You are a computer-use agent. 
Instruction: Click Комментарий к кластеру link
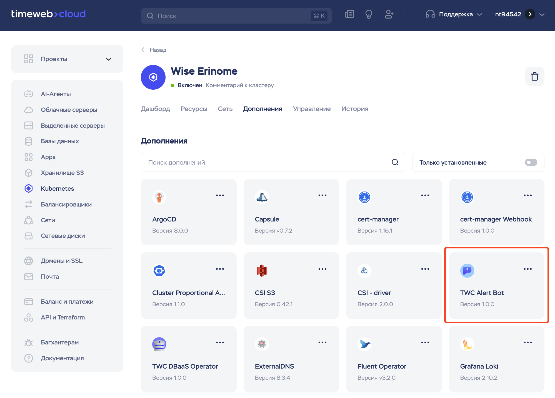tap(240, 85)
